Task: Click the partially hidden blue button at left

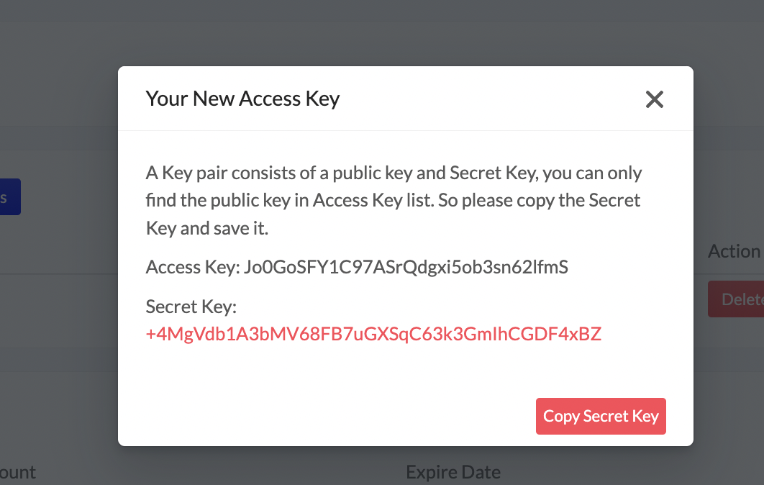Action: coord(9,196)
